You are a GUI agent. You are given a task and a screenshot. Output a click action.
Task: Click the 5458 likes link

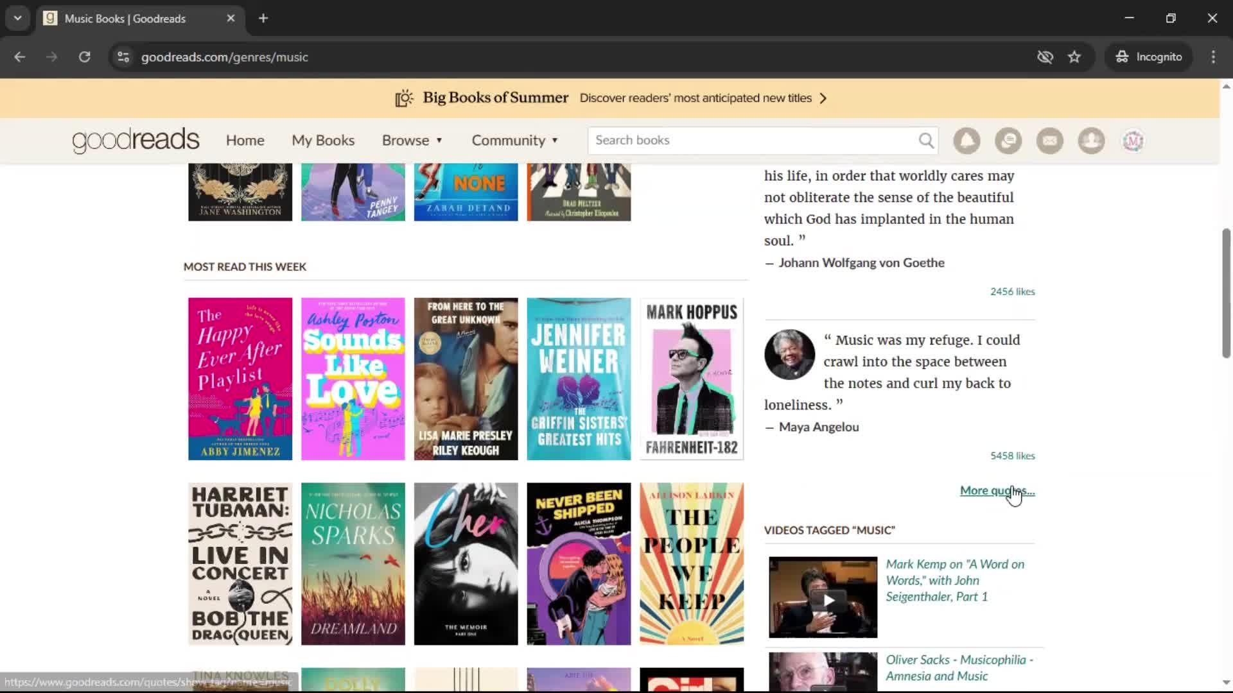coord(1012,456)
